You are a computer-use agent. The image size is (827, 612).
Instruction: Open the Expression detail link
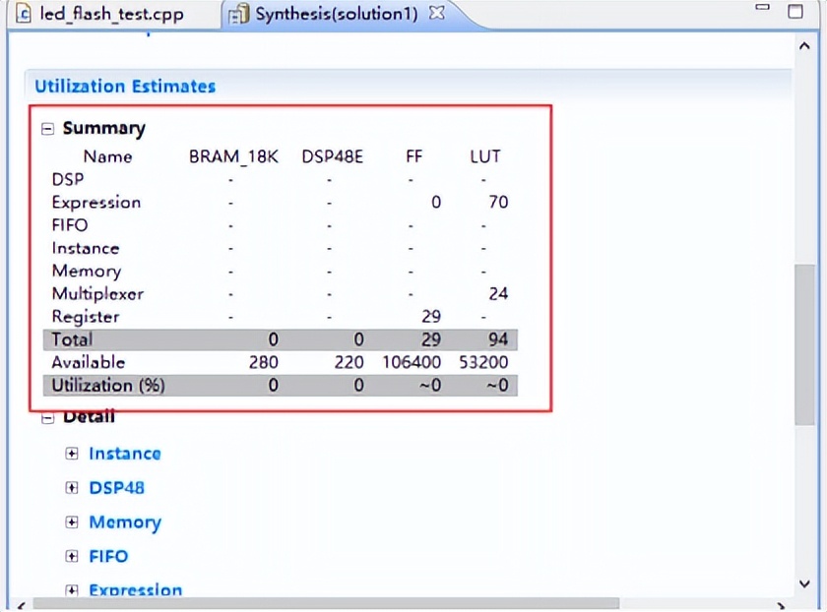click(x=136, y=589)
